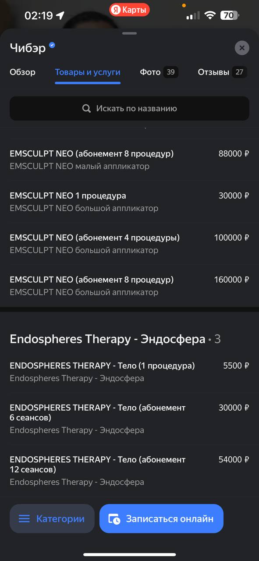Image resolution: width=259 pixels, height=561 pixels.
Task: Tap the sheet drag handle at top
Action: (x=129, y=33)
